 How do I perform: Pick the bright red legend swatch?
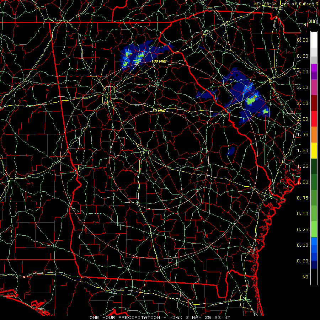point(314,118)
